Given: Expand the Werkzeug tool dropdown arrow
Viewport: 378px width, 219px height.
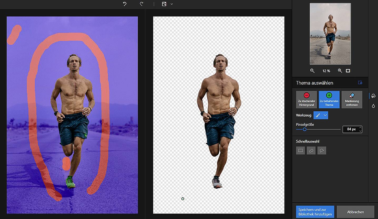Looking at the screenshot, I should point(325,115).
